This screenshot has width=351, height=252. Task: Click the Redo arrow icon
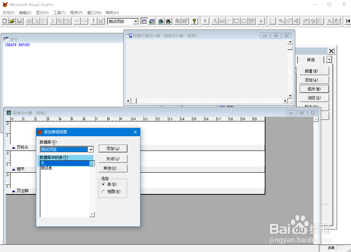point(84,21)
